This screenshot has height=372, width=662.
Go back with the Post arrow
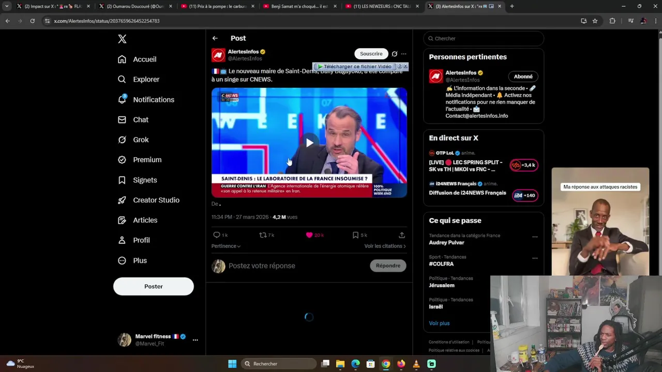click(x=215, y=38)
